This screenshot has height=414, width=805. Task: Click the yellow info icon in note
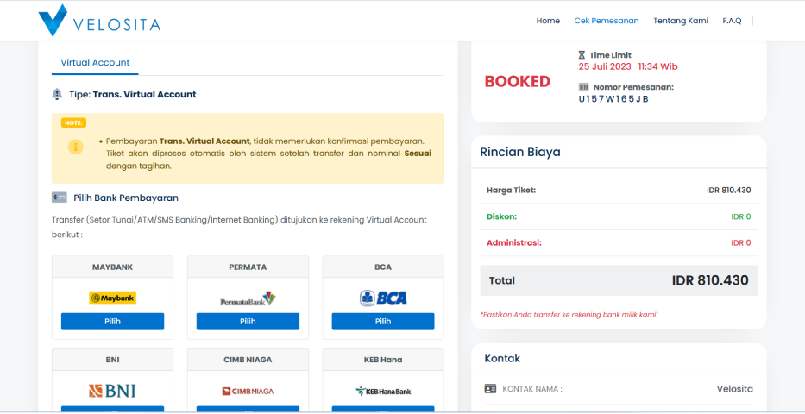click(x=75, y=147)
